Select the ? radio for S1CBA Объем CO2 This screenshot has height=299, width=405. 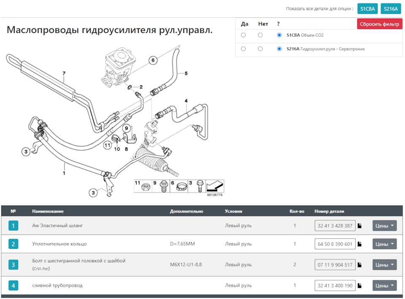pyautogui.click(x=279, y=35)
